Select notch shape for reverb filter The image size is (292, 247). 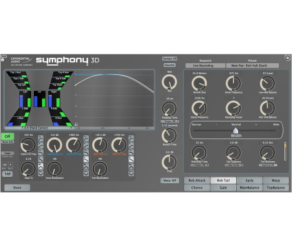(x=131, y=173)
